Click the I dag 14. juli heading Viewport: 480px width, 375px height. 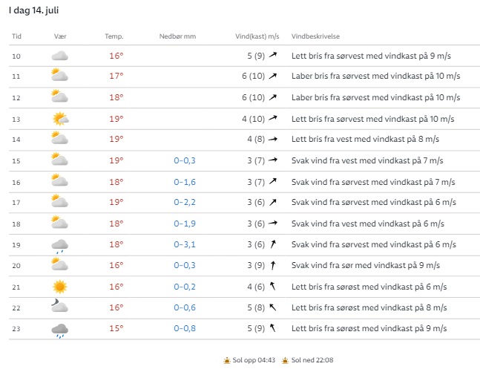click(x=36, y=11)
